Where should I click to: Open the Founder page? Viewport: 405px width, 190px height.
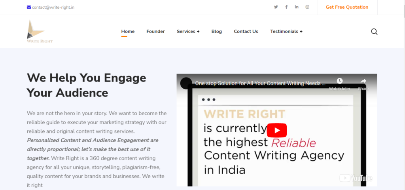point(155,32)
